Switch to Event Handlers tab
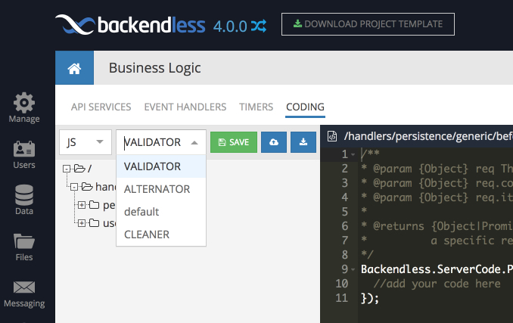 click(x=185, y=107)
